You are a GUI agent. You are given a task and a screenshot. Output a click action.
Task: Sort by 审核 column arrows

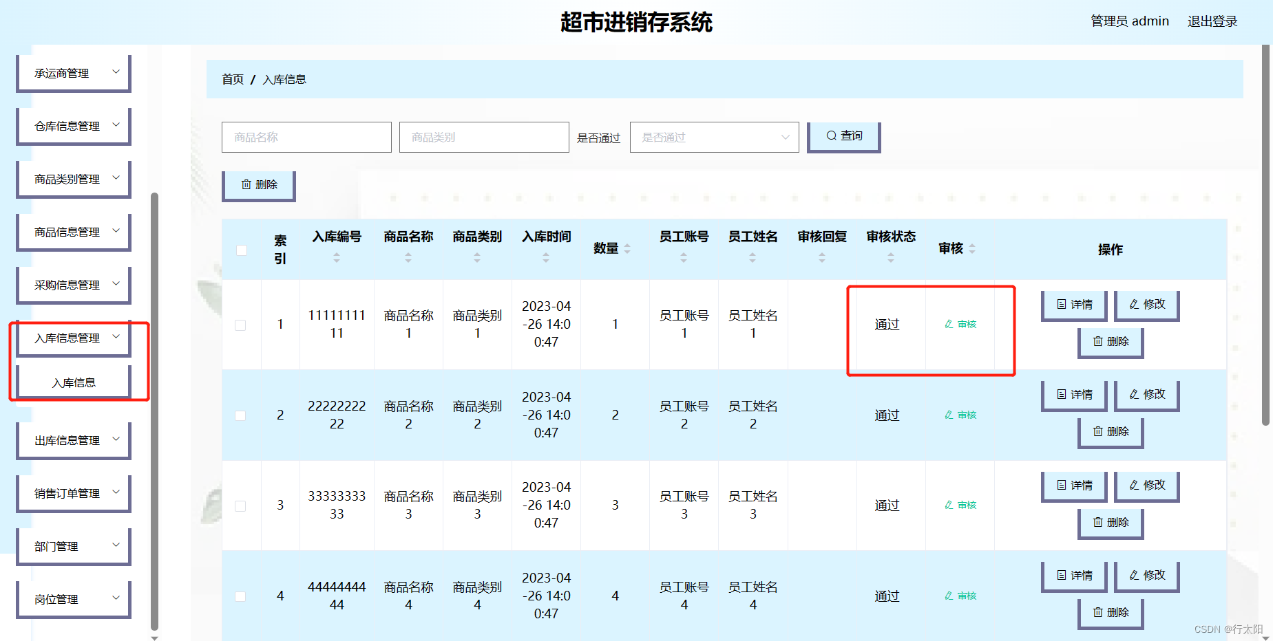pos(972,249)
